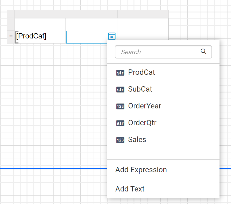This screenshot has height=204, width=231.
Task: Click the empty header cell in the last column
Action: [143, 25]
